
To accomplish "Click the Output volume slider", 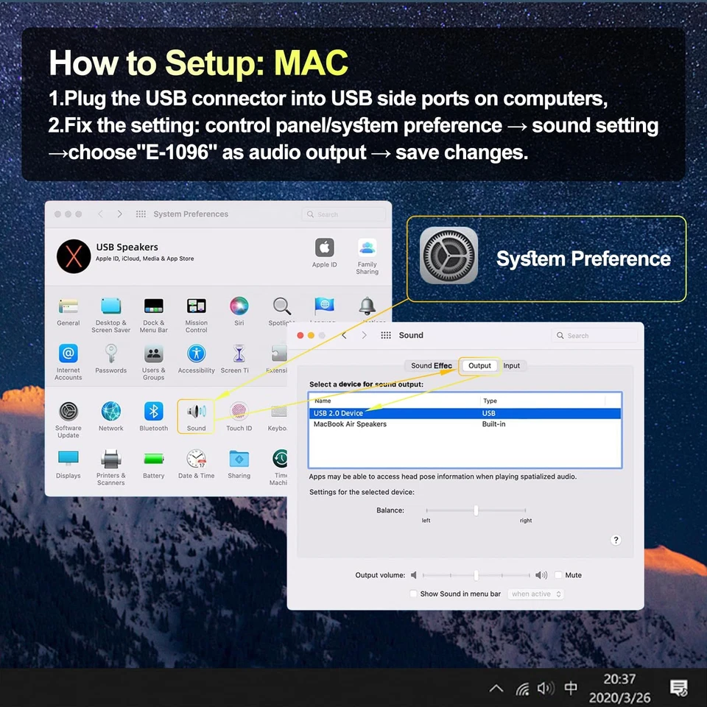I will coord(476,575).
